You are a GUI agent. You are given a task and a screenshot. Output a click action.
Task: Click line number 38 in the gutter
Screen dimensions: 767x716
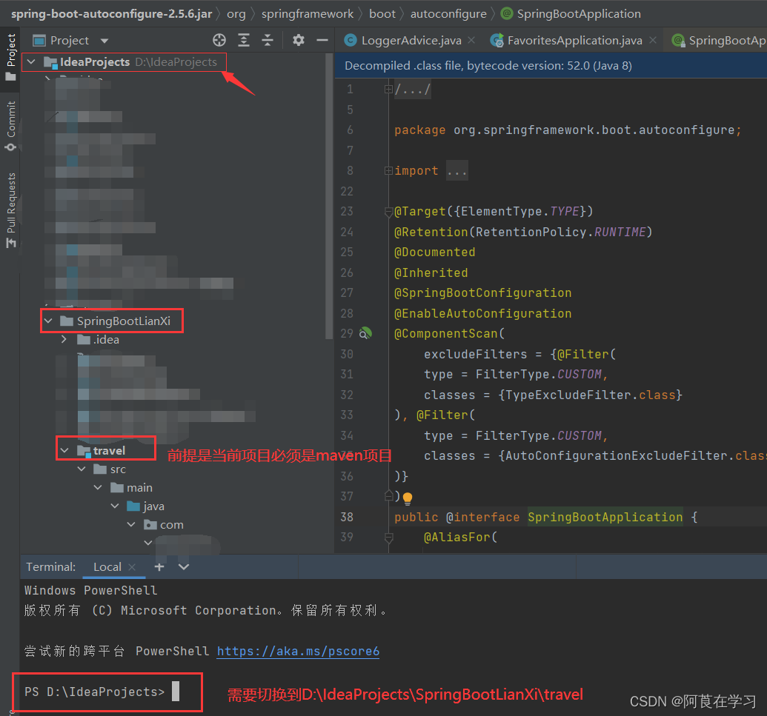pyautogui.click(x=347, y=517)
